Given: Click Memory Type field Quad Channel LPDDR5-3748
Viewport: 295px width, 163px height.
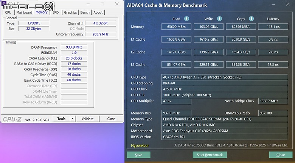Looking at the screenshot, I should [225, 119].
